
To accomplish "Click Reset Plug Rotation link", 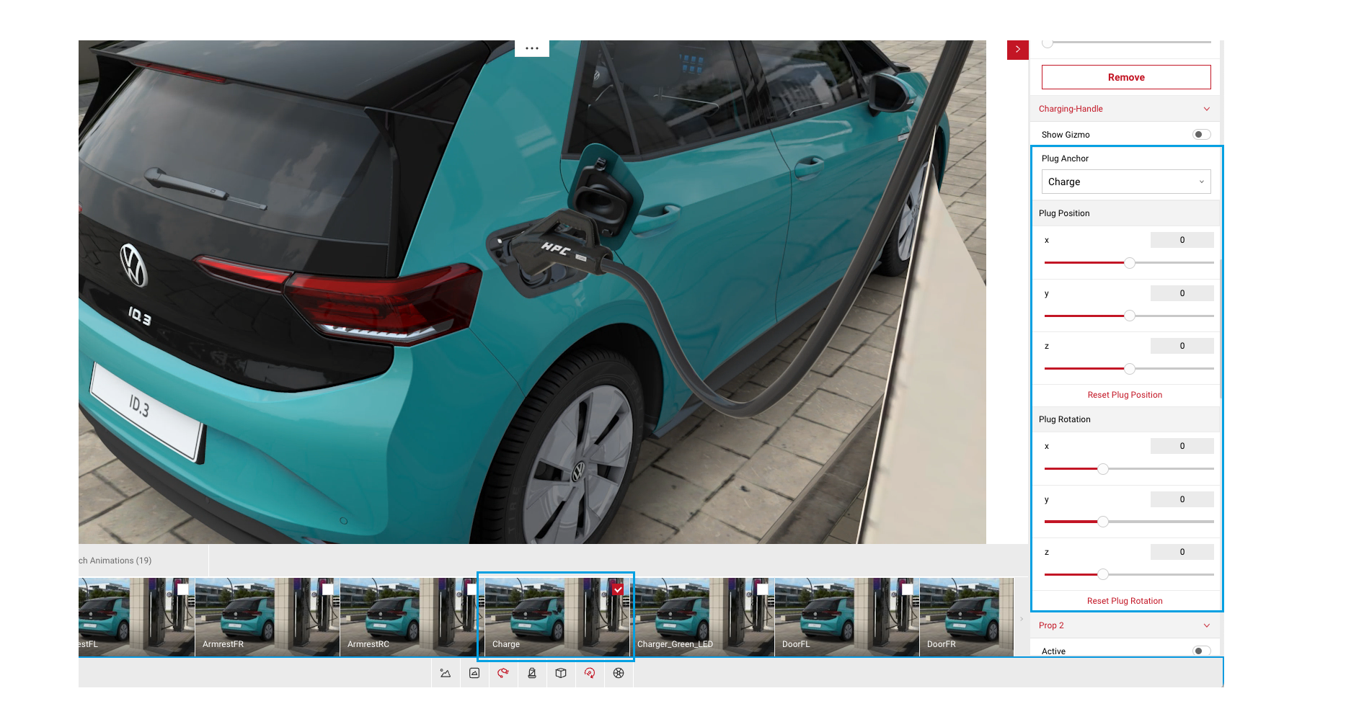I will [x=1125, y=601].
